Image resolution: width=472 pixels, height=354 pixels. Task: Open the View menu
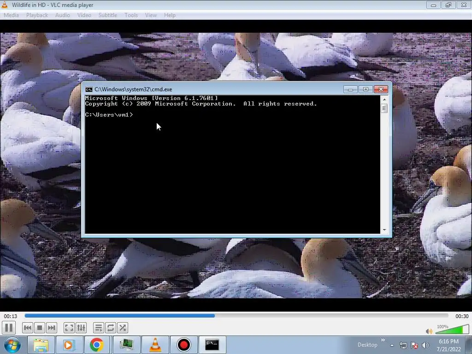pos(151,15)
